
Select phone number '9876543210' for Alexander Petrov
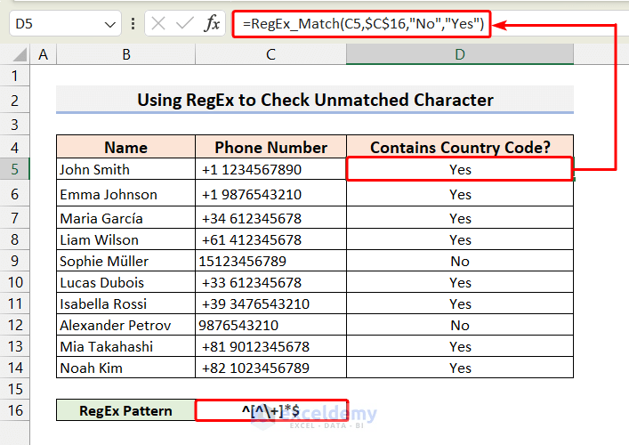pyautogui.click(x=270, y=325)
